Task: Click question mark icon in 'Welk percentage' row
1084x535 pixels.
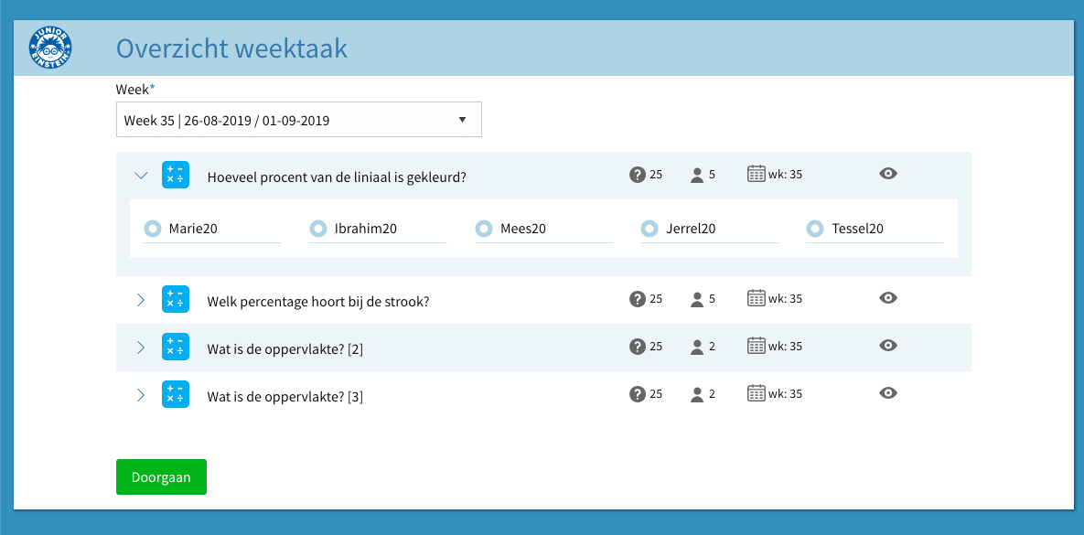Action: tap(638, 299)
